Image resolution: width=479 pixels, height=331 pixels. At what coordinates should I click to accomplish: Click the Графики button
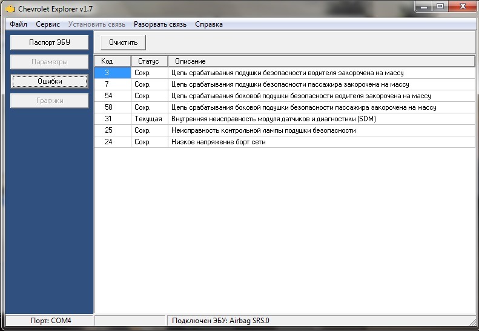tap(50, 101)
